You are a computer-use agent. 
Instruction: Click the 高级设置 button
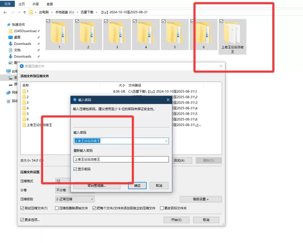coord(200,199)
